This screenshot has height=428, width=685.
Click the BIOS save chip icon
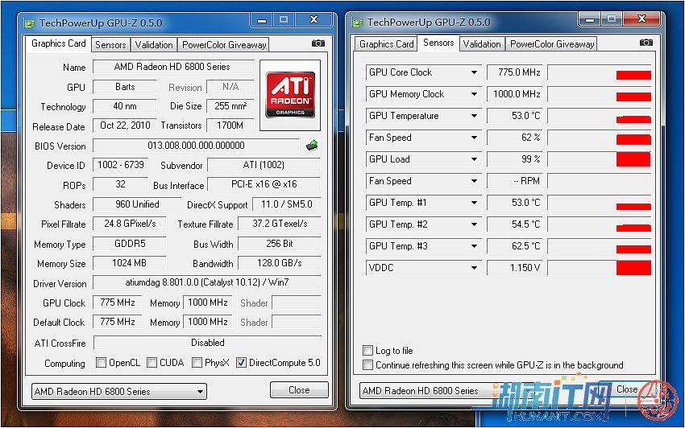[312, 146]
